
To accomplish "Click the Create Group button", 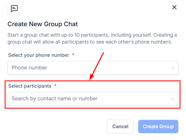I will [x=158, y=126].
